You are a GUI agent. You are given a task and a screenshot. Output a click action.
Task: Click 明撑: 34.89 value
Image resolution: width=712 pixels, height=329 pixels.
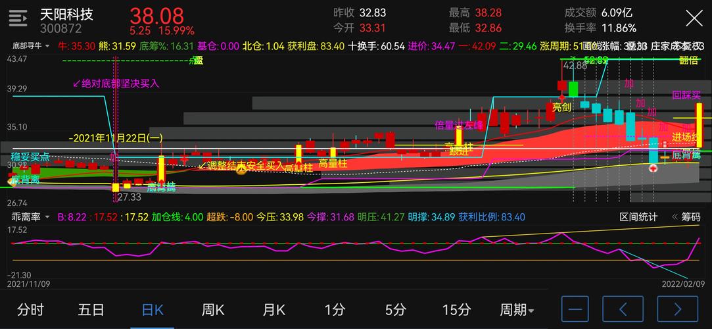[x=431, y=217]
